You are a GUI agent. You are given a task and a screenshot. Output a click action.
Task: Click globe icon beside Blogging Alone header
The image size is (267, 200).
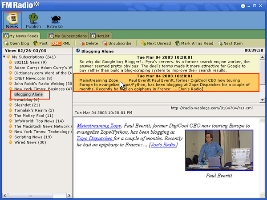(x=78, y=51)
